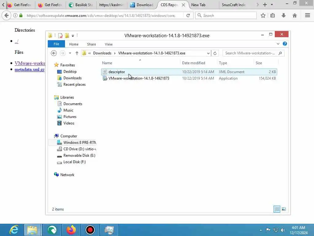
Task: Close the CDS Repository tab
Action: click(183, 5)
